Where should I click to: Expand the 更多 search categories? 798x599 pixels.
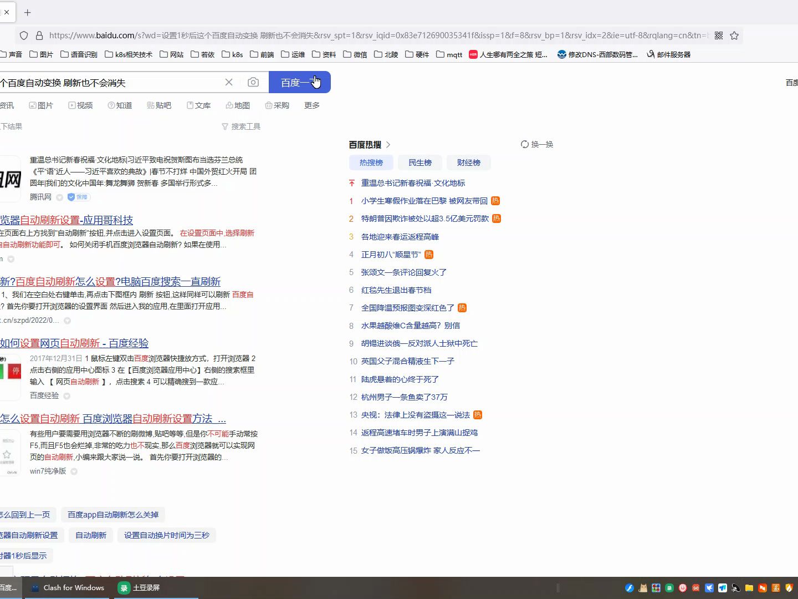click(x=312, y=105)
